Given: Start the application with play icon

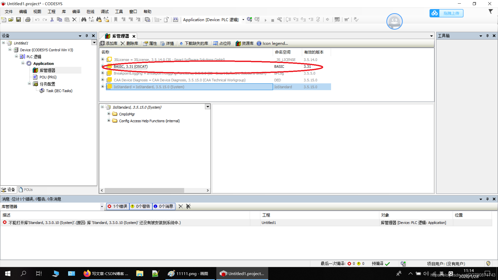Looking at the screenshot, I should tap(265, 20).
